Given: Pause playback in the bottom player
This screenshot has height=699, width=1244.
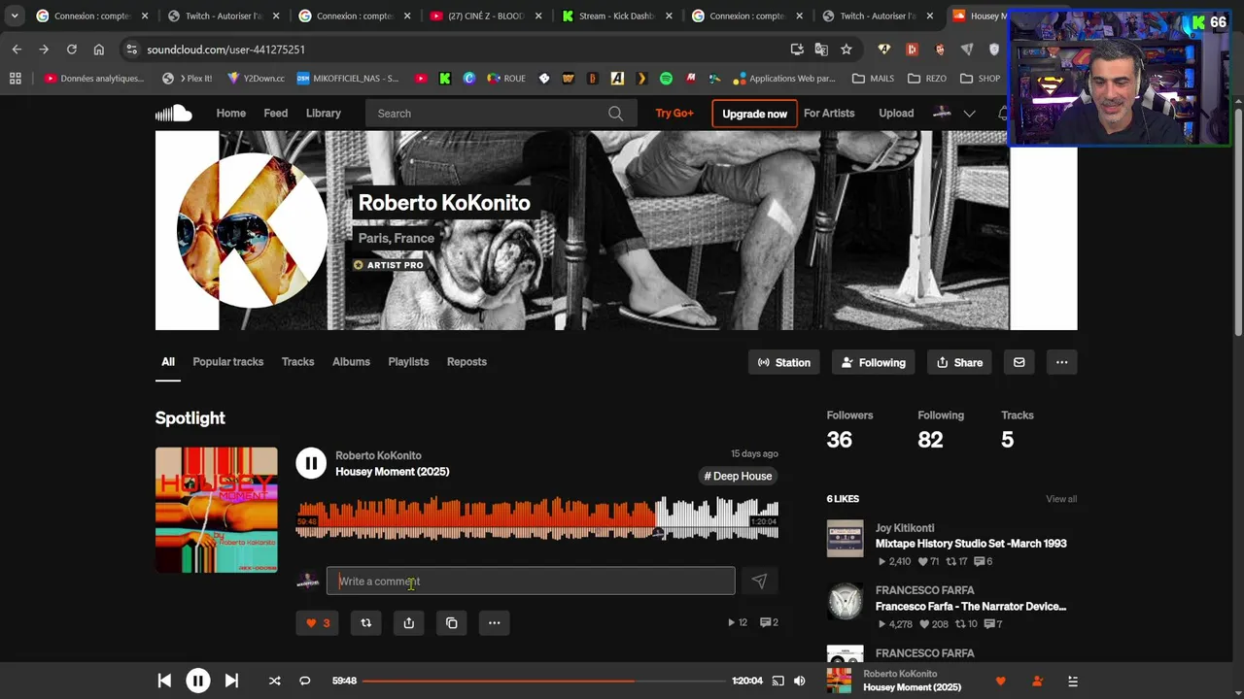Looking at the screenshot, I should click(197, 681).
